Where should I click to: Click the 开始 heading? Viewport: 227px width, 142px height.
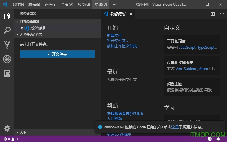pyautogui.click(x=112, y=28)
